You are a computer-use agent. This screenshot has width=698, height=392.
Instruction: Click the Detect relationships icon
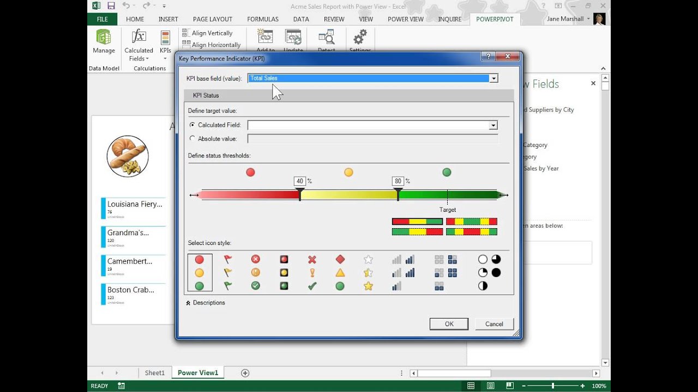pos(327,37)
